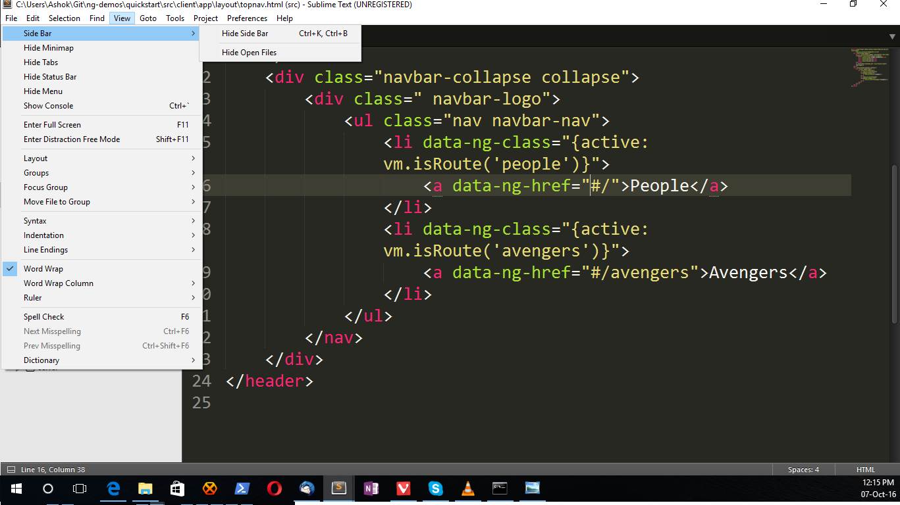The image size is (900, 505).
Task: Launch the Vivaldi browser from the taskbar
Action: pos(403,489)
